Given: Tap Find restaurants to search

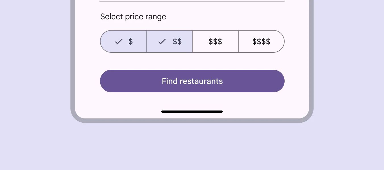Looking at the screenshot, I should [192, 81].
